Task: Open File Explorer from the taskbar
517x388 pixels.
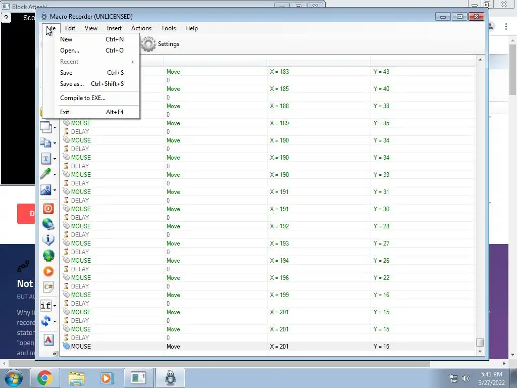Action: click(x=76, y=378)
